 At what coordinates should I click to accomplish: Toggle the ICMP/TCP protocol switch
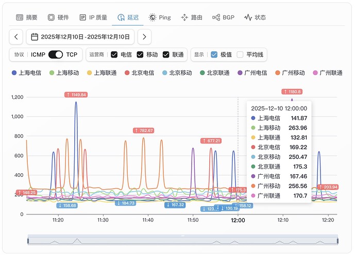(56, 54)
